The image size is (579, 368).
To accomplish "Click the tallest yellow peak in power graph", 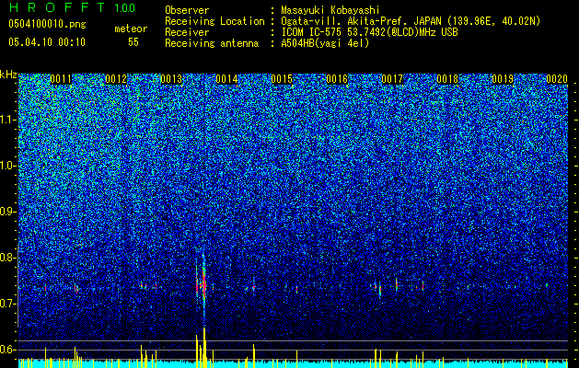I will coord(204,347).
